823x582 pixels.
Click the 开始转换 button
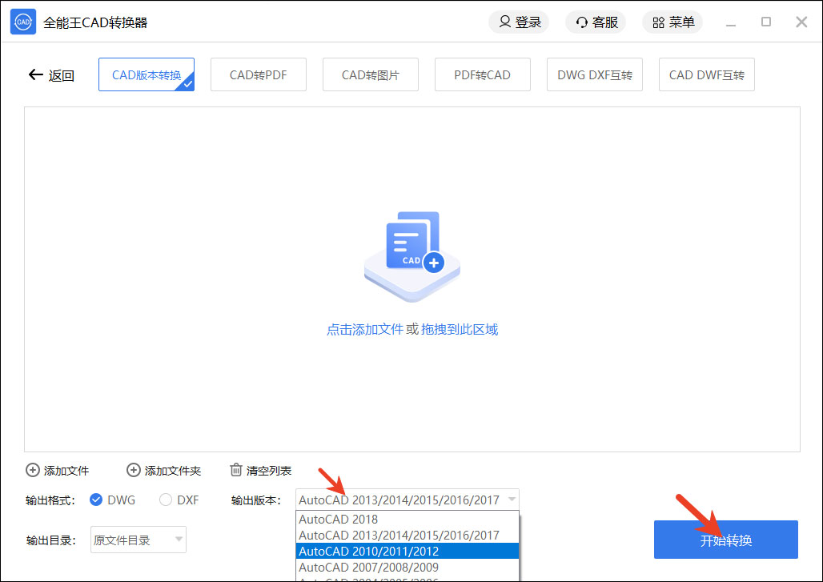click(x=726, y=540)
